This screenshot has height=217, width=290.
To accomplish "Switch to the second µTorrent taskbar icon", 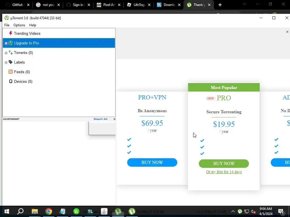I will pyautogui.click(x=132, y=211).
